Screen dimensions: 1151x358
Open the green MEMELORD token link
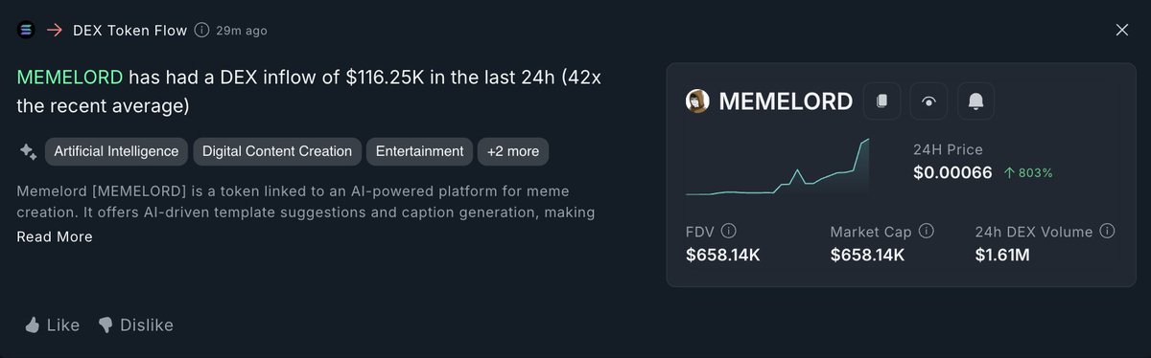(70, 78)
